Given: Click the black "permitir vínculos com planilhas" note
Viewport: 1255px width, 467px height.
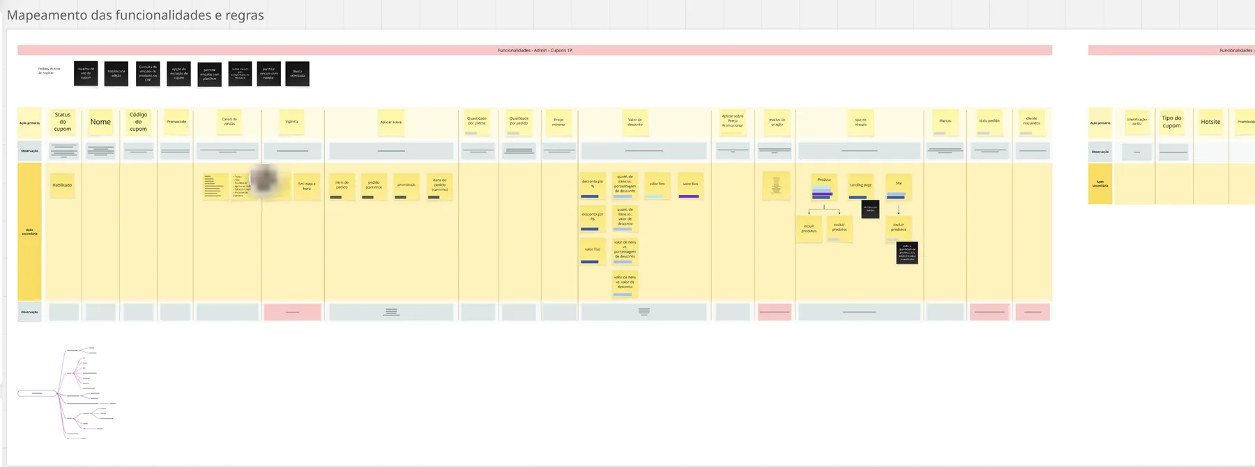Looking at the screenshot, I should [x=209, y=74].
